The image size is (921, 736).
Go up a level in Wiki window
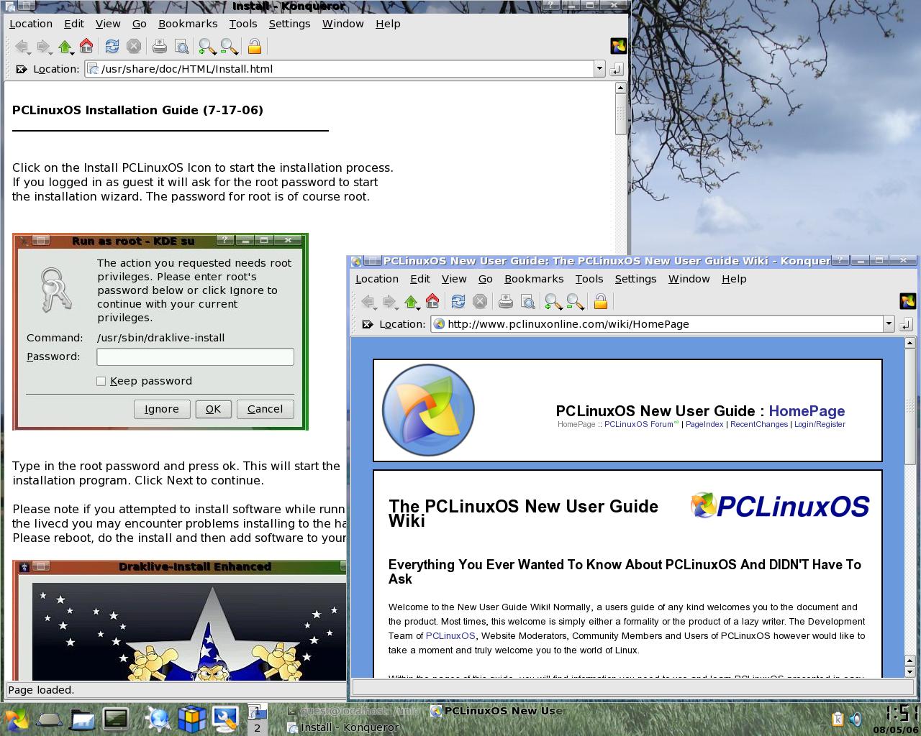coord(412,302)
